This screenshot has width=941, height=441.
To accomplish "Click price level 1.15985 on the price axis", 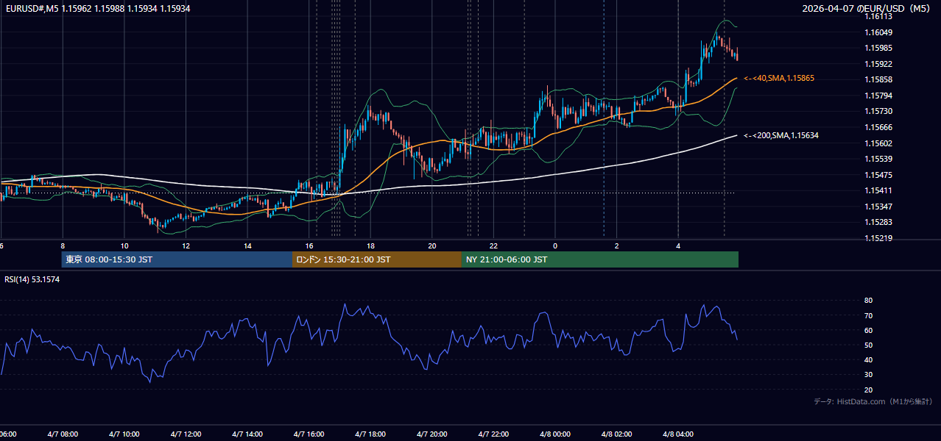I will tap(878, 49).
